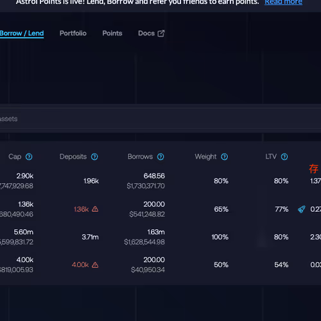This screenshot has width=321, height=321.
Task: Open the LTV column help icon
Action: 284,157
